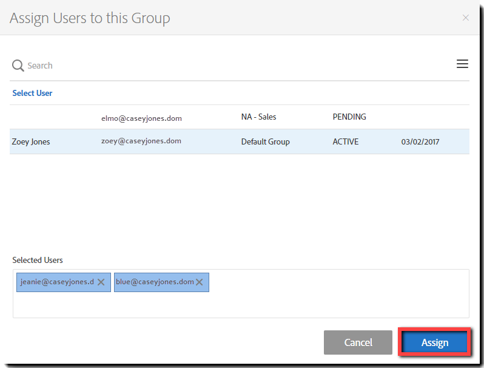This screenshot has height=368, width=484.
Task: Select the jeanie@caseyjones.d chip label
Action: (x=57, y=282)
